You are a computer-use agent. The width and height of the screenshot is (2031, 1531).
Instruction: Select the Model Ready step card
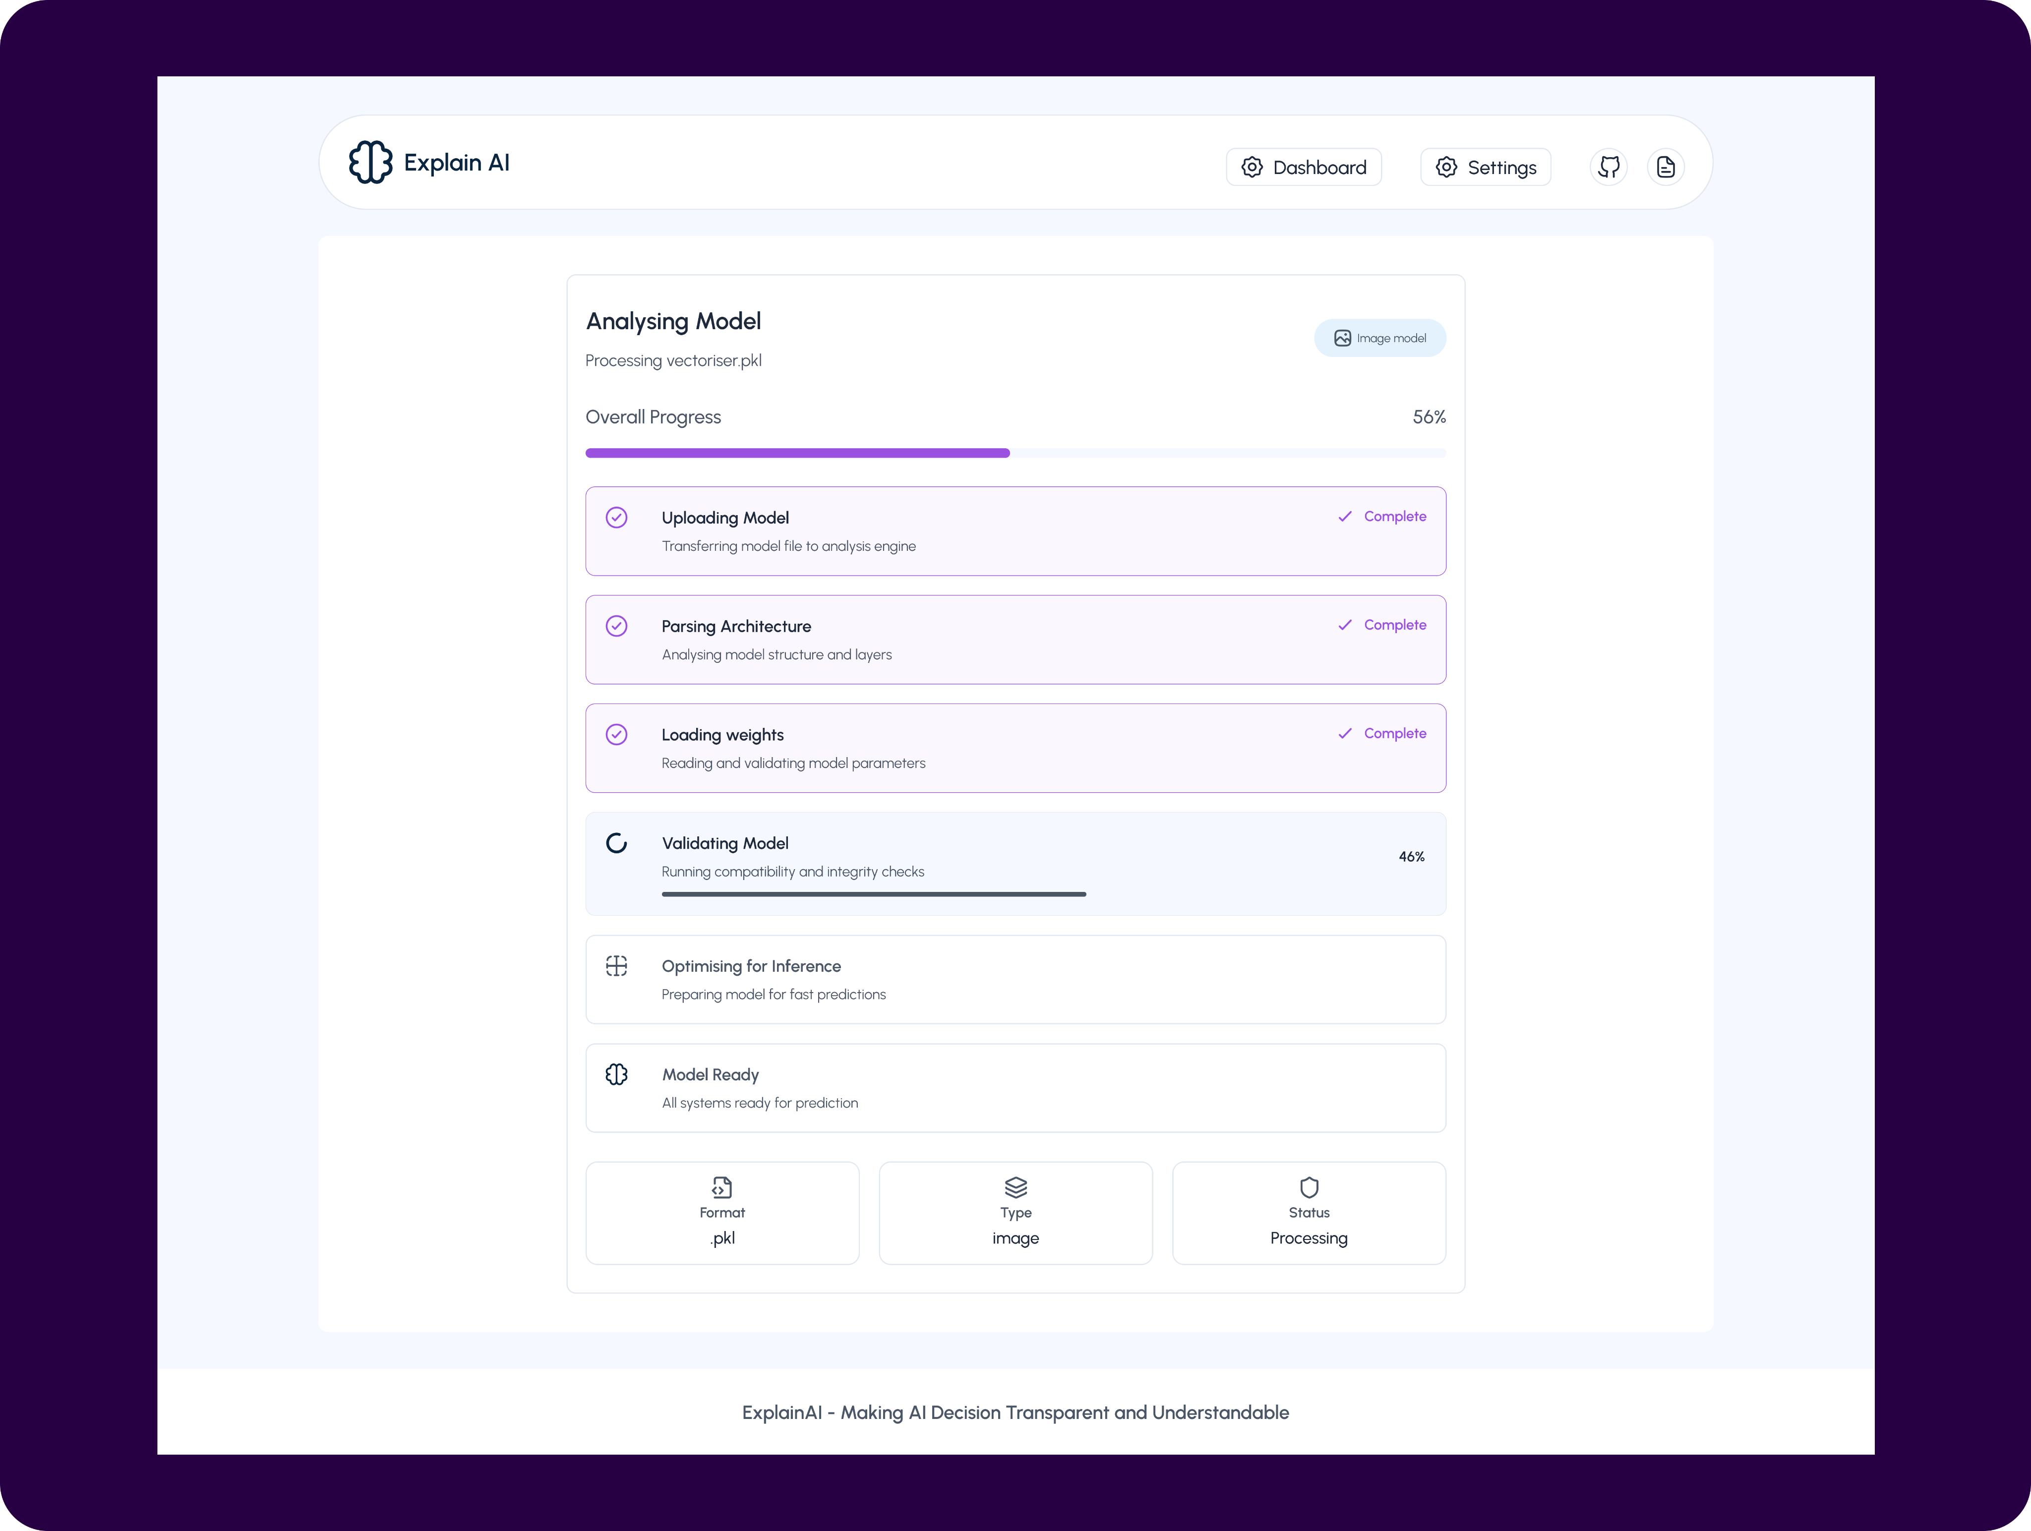pyautogui.click(x=1015, y=1088)
